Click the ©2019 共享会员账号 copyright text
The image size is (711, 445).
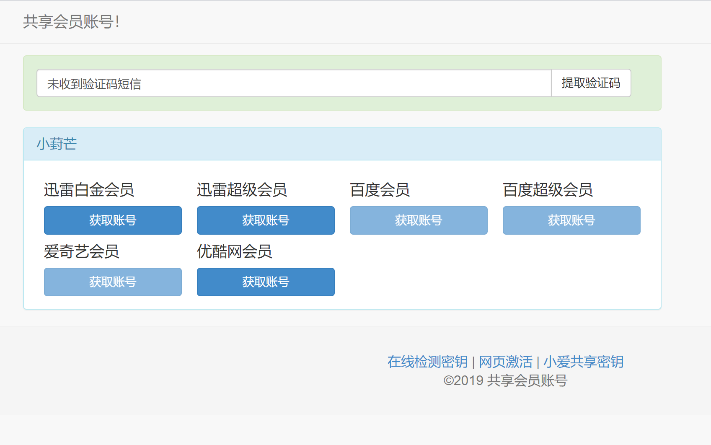(x=505, y=380)
